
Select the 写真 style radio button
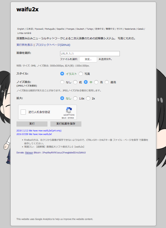point(81,74)
